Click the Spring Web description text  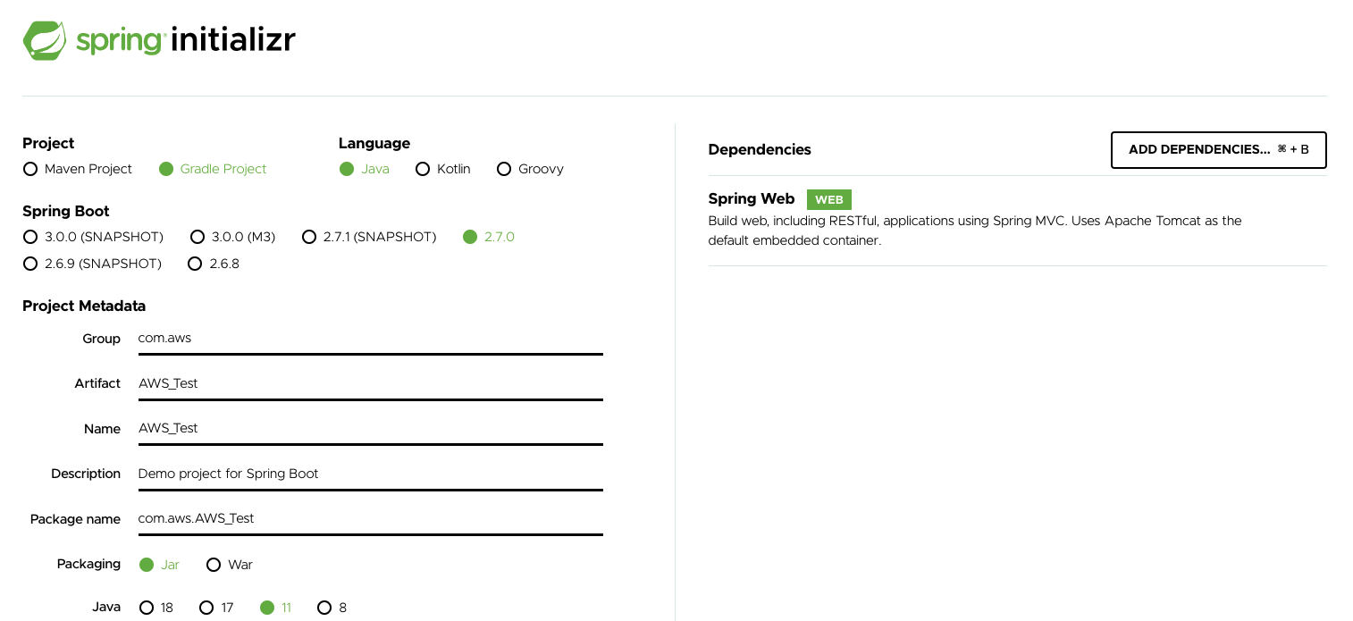(x=975, y=231)
